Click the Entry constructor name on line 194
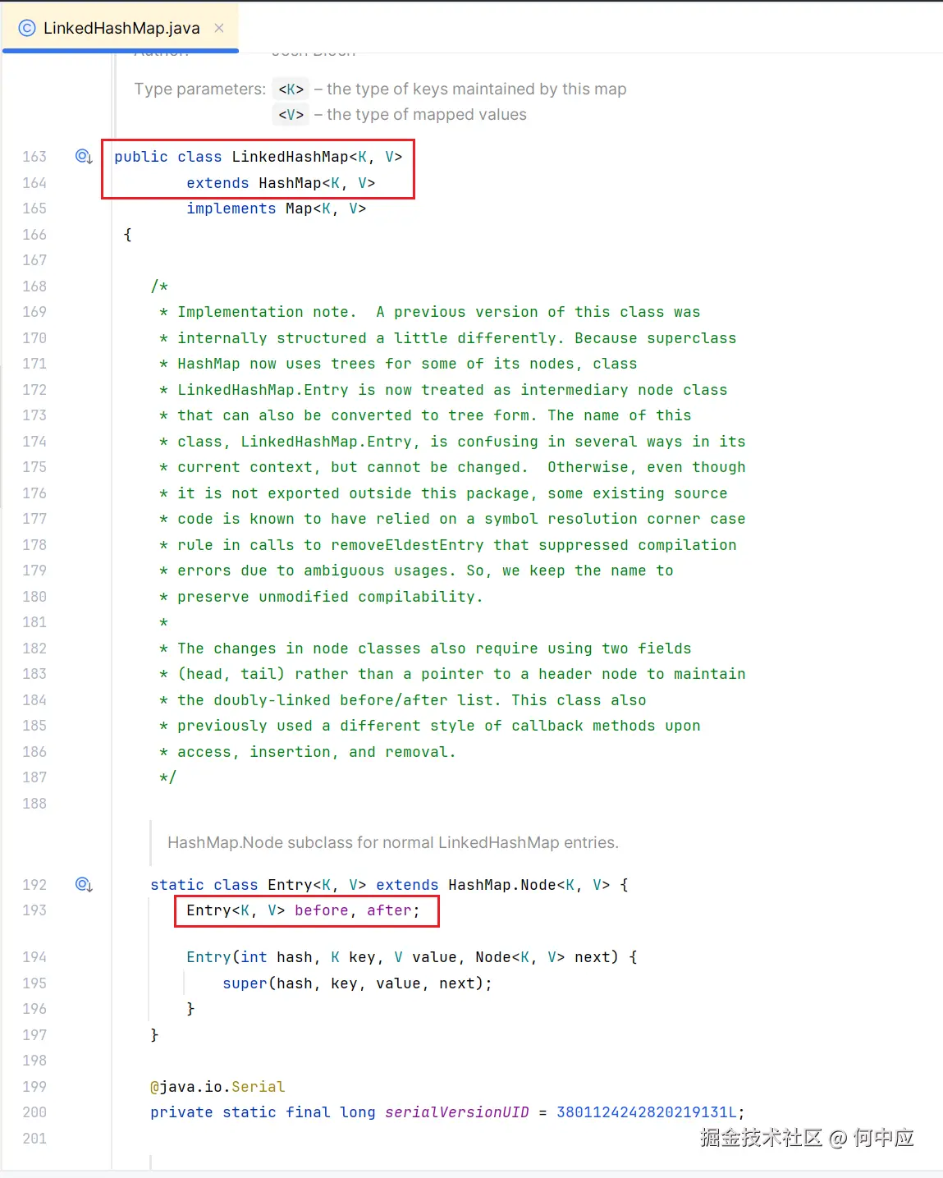 click(208, 957)
